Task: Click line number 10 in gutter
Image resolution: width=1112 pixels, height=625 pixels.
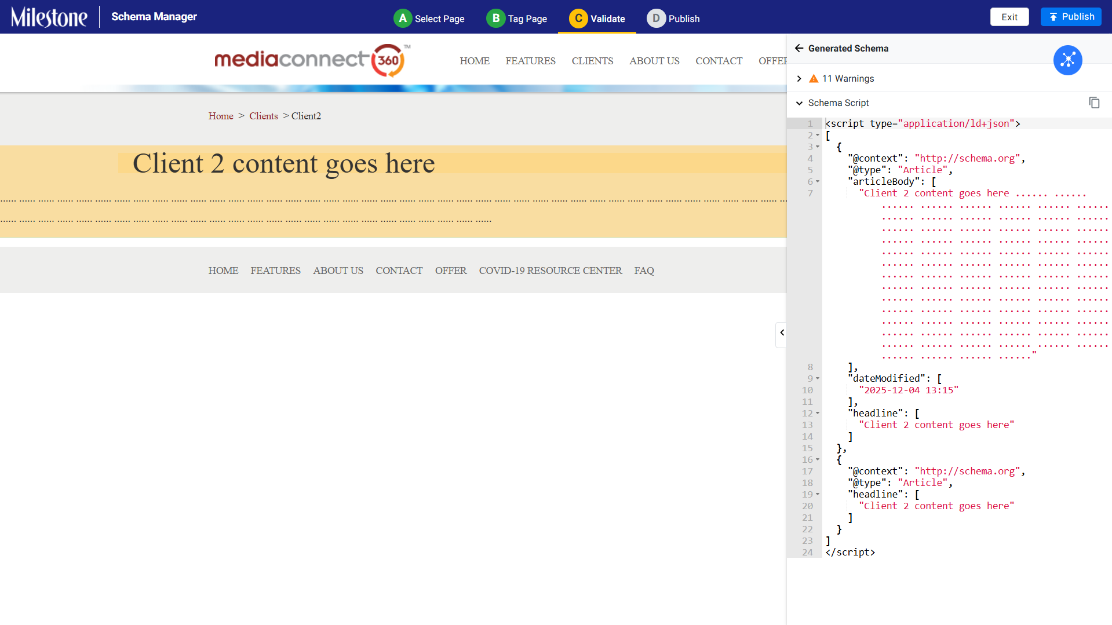Action: pyautogui.click(x=807, y=390)
